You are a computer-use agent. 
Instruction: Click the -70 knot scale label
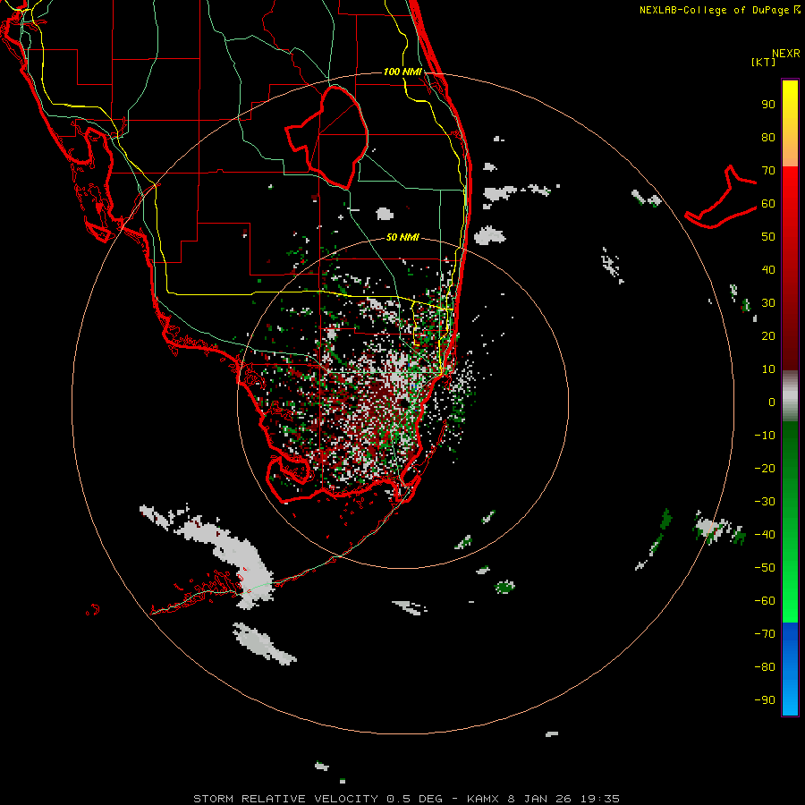pyautogui.click(x=765, y=634)
